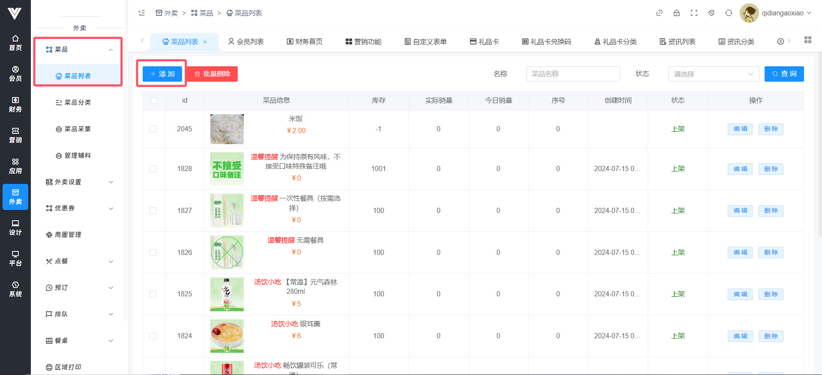The width and height of the screenshot is (822, 375).
Task: Go to 首页 in left sidebar
Action: coord(15,43)
